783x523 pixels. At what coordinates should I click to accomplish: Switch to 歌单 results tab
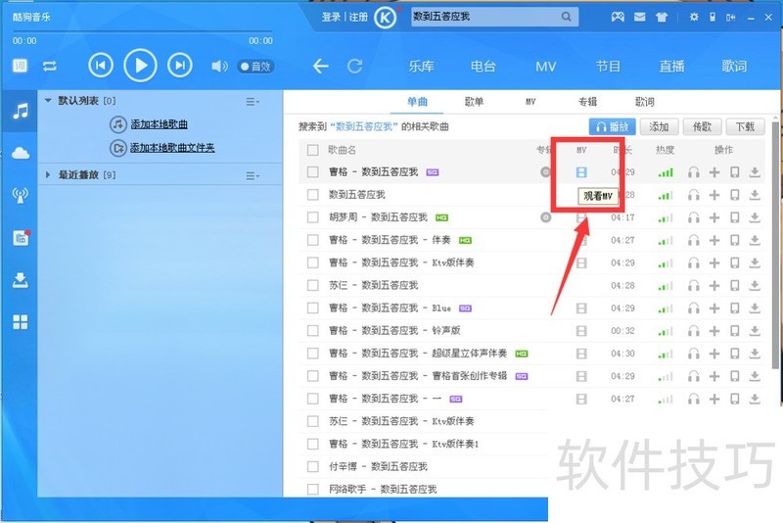[474, 102]
